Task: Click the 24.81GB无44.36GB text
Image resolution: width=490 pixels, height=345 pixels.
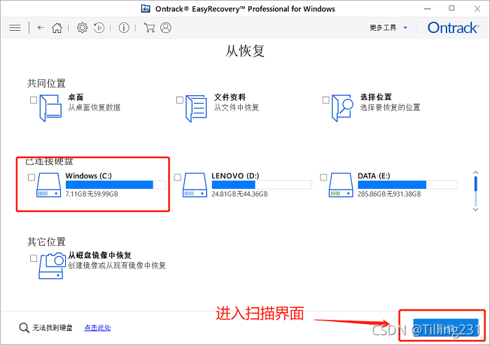Action: coord(239,194)
